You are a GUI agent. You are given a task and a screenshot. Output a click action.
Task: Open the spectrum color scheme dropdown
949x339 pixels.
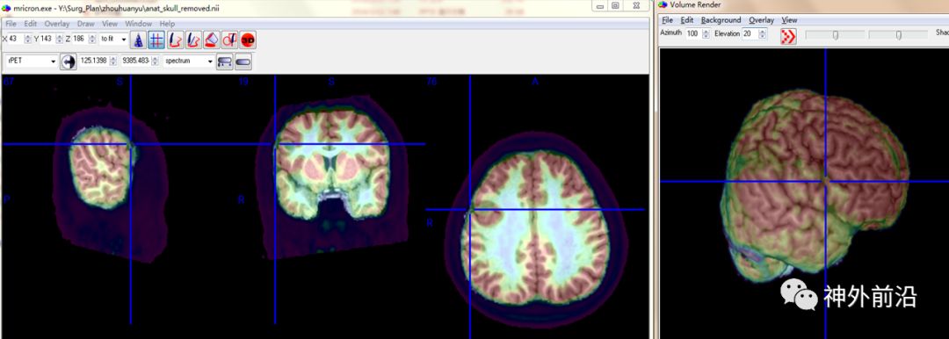(x=189, y=61)
